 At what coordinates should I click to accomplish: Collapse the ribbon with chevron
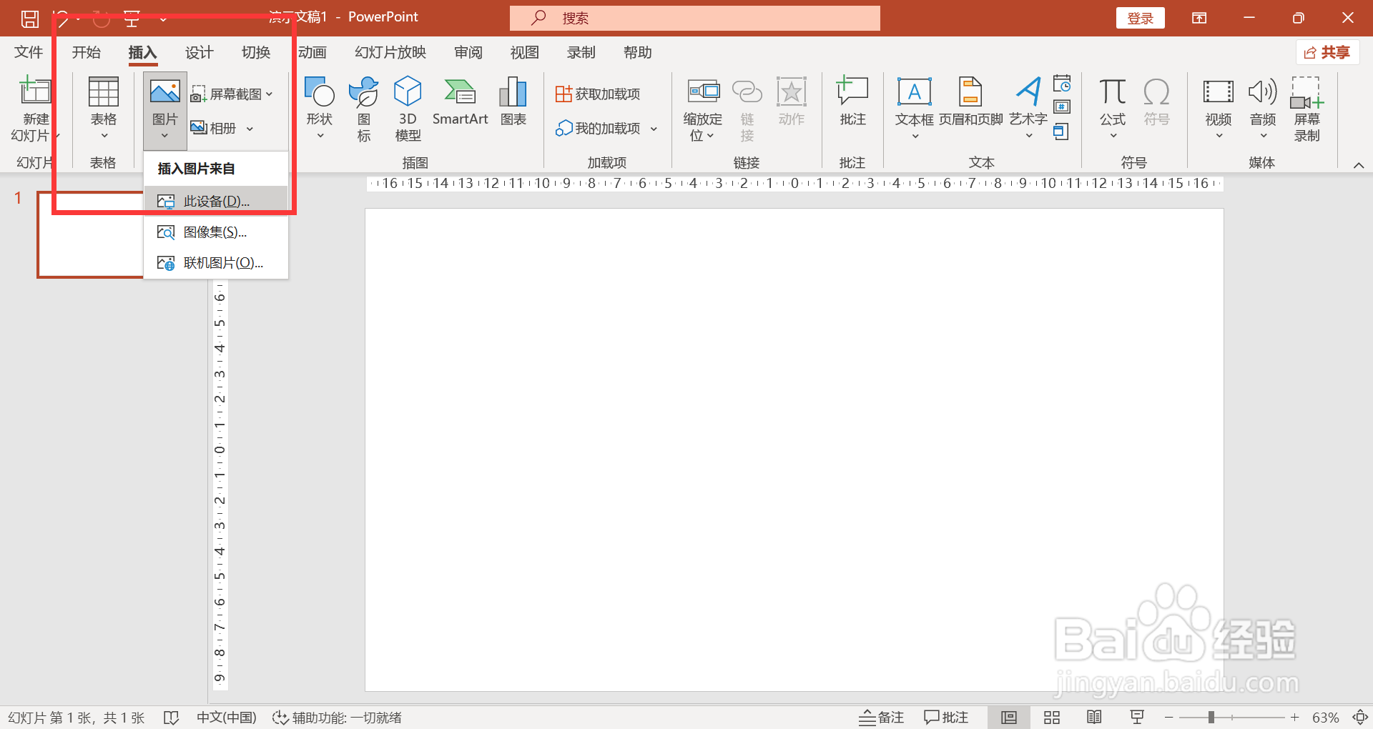click(x=1359, y=165)
